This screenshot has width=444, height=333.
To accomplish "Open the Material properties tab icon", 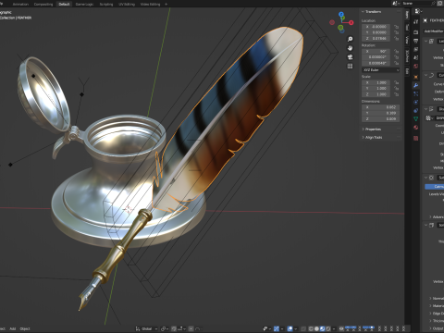I will click(x=415, y=128).
